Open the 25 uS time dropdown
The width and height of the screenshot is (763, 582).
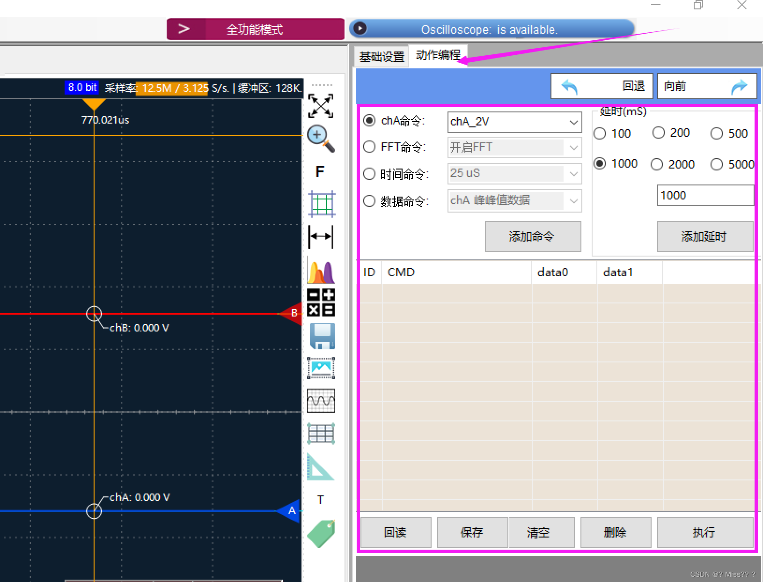[514, 173]
